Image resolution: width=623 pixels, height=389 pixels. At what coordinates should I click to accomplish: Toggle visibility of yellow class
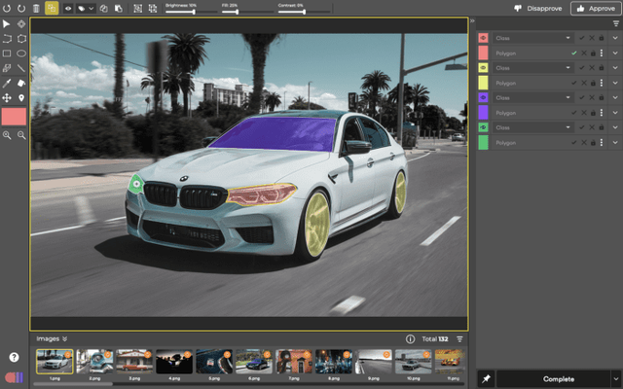tap(483, 68)
